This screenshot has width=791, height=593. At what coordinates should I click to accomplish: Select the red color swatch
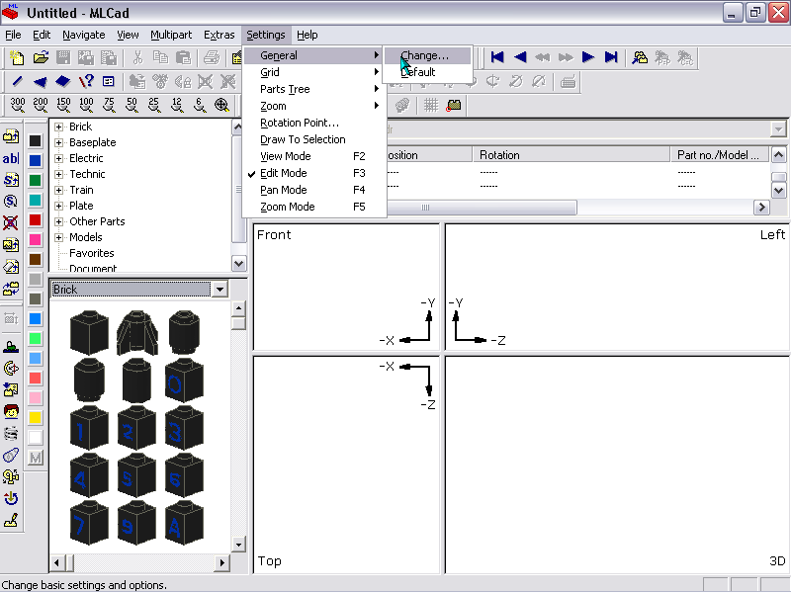pyautogui.click(x=35, y=219)
